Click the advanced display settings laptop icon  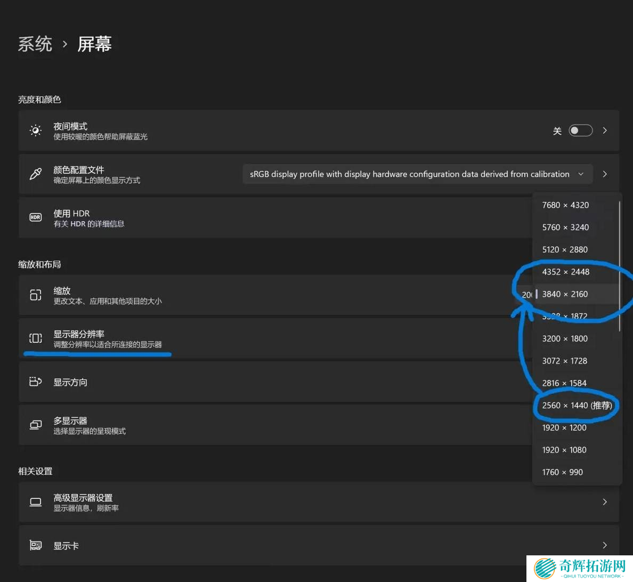tap(36, 502)
